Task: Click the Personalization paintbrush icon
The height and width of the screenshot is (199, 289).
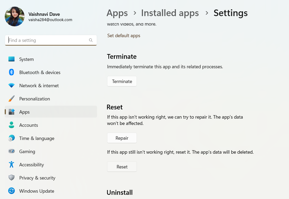Action: tap(11, 99)
